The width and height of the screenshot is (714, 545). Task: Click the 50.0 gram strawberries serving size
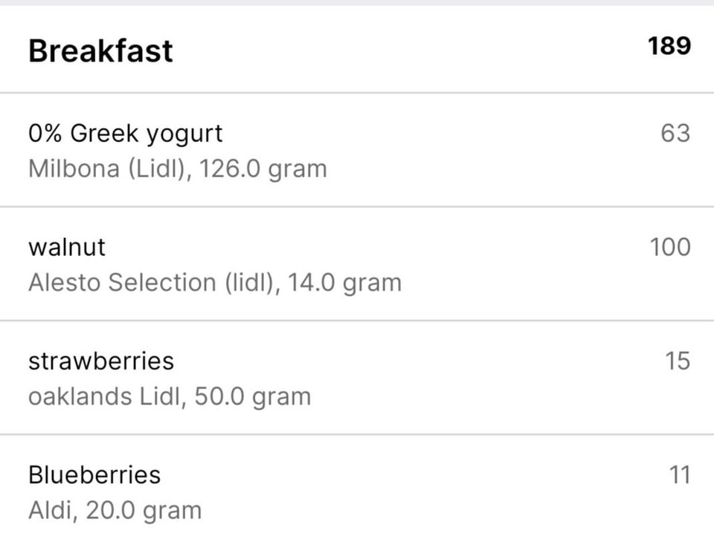pos(253,396)
